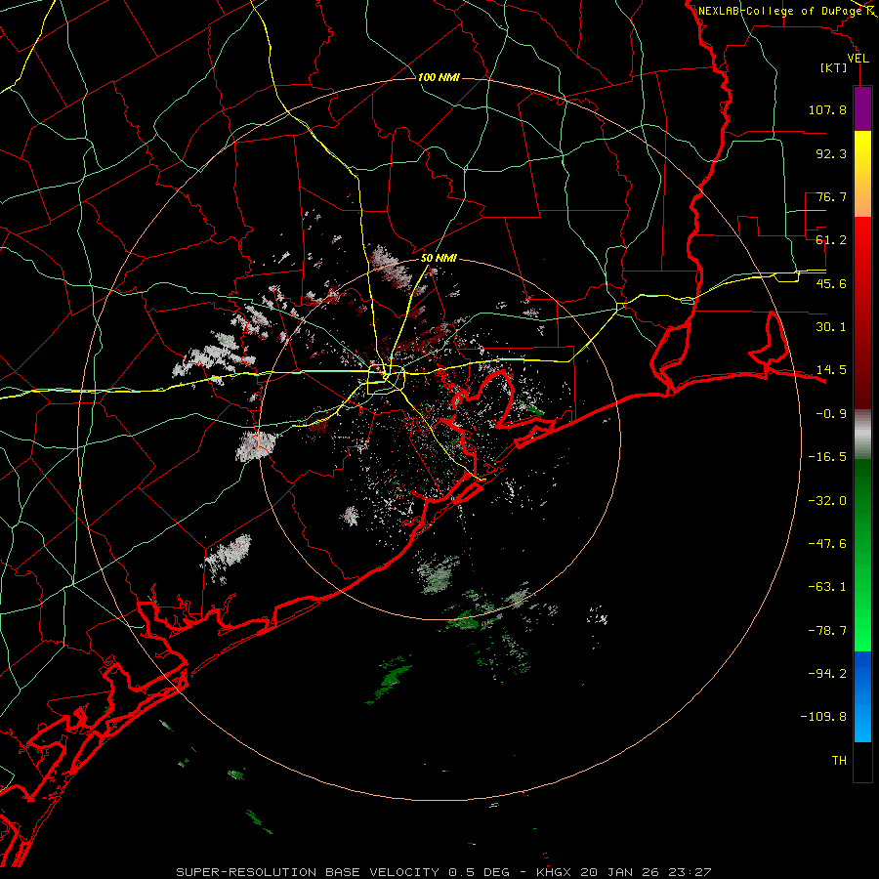Click the VEL legend heading
The image size is (879, 879).
858,59
